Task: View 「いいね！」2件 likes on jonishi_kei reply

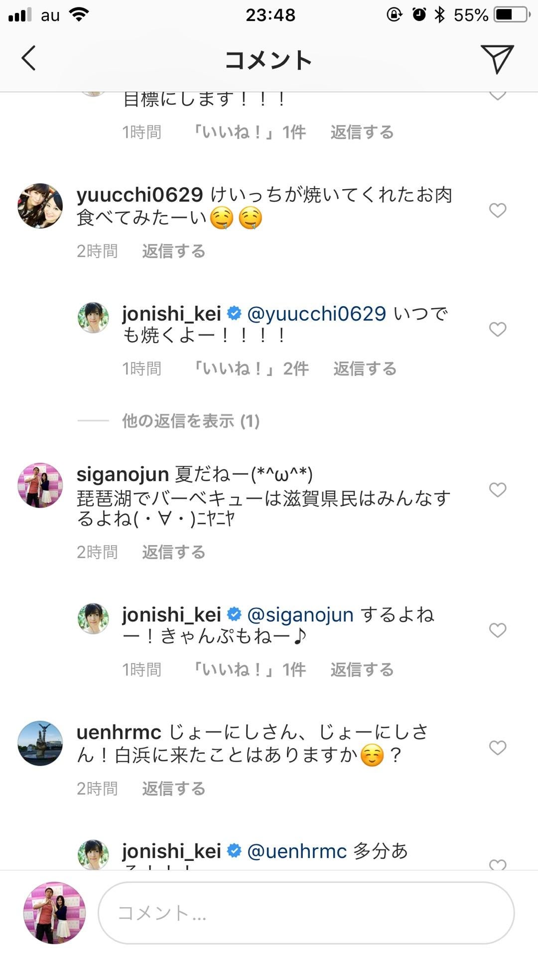Action: tap(251, 369)
